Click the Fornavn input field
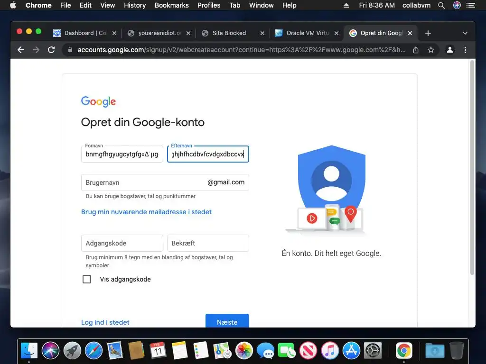The width and height of the screenshot is (486, 364). [x=122, y=154]
